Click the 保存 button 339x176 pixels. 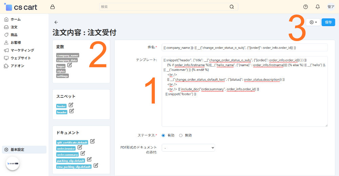click(328, 22)
